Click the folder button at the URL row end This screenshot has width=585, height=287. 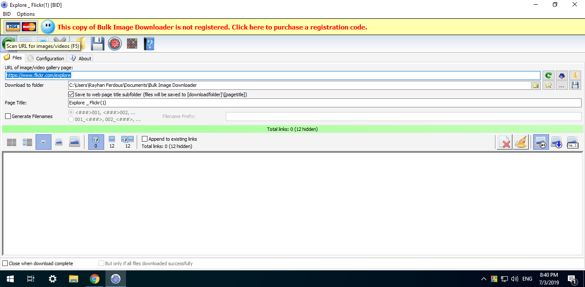(575, 75)
